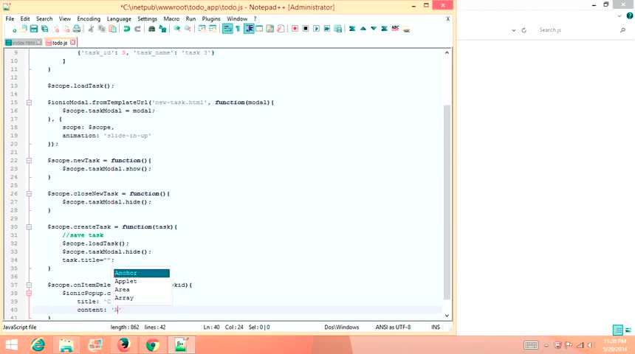The height and width of the screenshot is (354, 635).
Task: Click the Close All toolbar icon
Action: [x=66, y=29]
